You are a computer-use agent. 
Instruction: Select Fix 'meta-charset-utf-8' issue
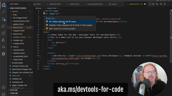[70, 22]
